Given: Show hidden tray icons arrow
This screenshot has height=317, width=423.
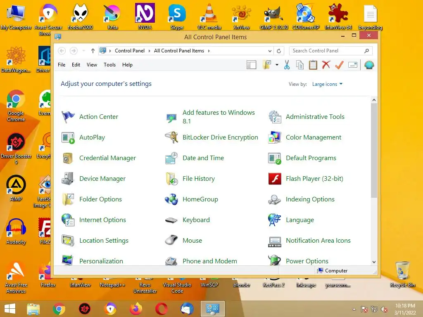Looking at the screenshot, I should coord(354,309).
